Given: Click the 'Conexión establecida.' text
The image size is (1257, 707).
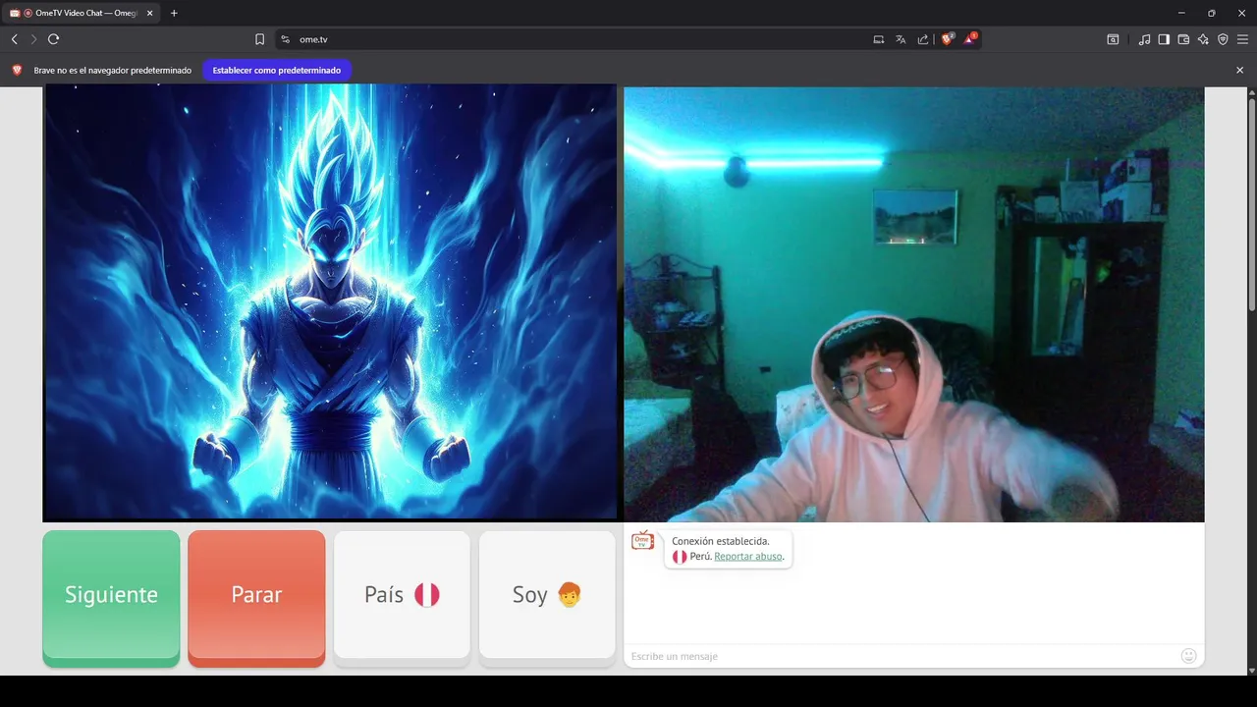Looking at the screenshot, I should [720, 541].
